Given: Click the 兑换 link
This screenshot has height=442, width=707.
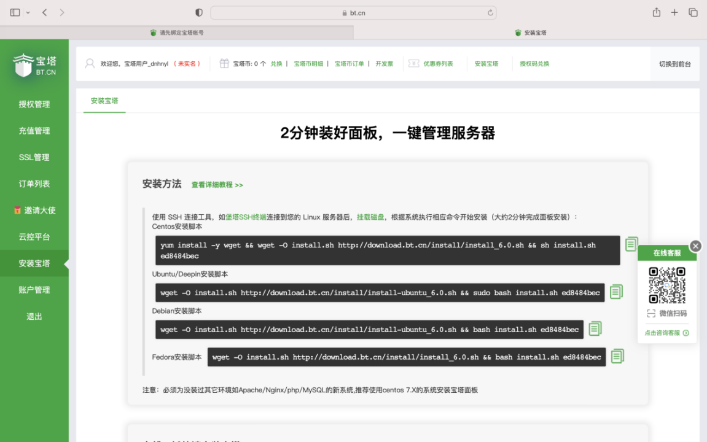Looking at the screenshot, I should (x=276, y=63).
